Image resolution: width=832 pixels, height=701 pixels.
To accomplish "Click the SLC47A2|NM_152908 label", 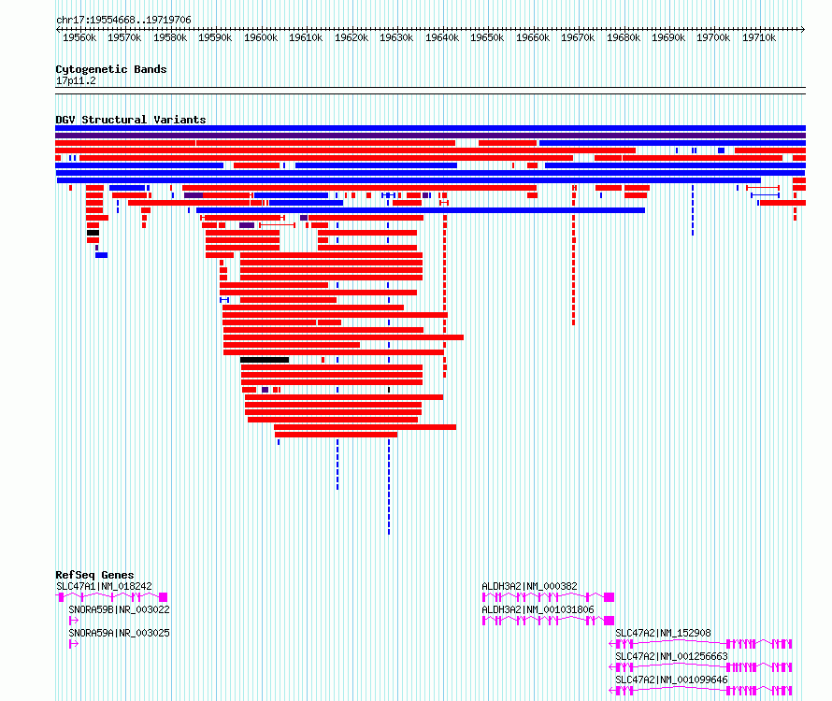I will coord(664,633).
